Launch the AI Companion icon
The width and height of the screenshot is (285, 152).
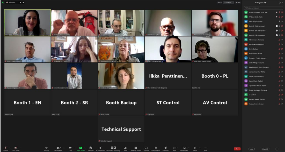tap(100, 148)
